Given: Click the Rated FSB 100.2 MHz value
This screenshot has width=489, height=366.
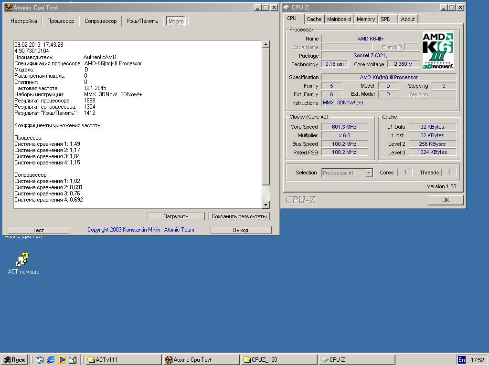Looking at the screenshot, I should tap(344, 152).
